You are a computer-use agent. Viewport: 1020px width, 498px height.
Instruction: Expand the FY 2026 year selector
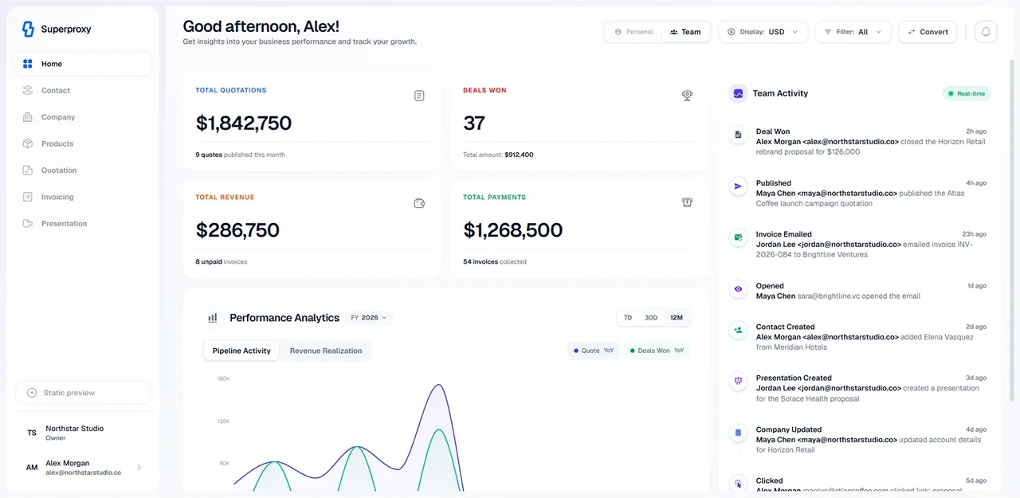(x=369, y=317)
